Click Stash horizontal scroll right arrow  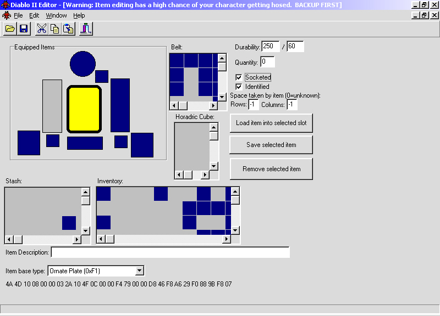click(x=77, y=240)
